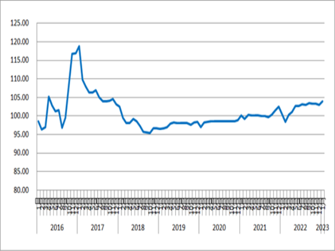Screen dimensions: 335x251
Task: Click the 100.00 y-axis label
Action: click(x=20, y=116)
